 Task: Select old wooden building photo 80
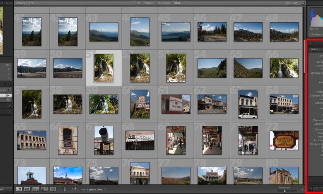pos(284,175)
